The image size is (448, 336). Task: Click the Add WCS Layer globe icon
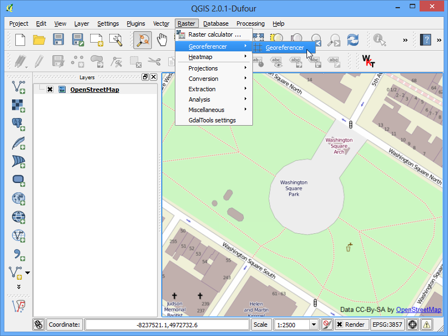click(x=18, y=217)
